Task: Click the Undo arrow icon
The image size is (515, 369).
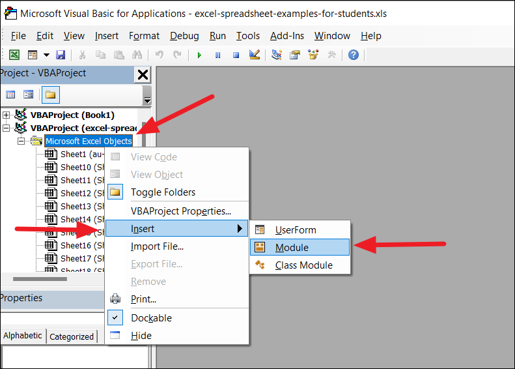Action: click(x=160, y=55)
